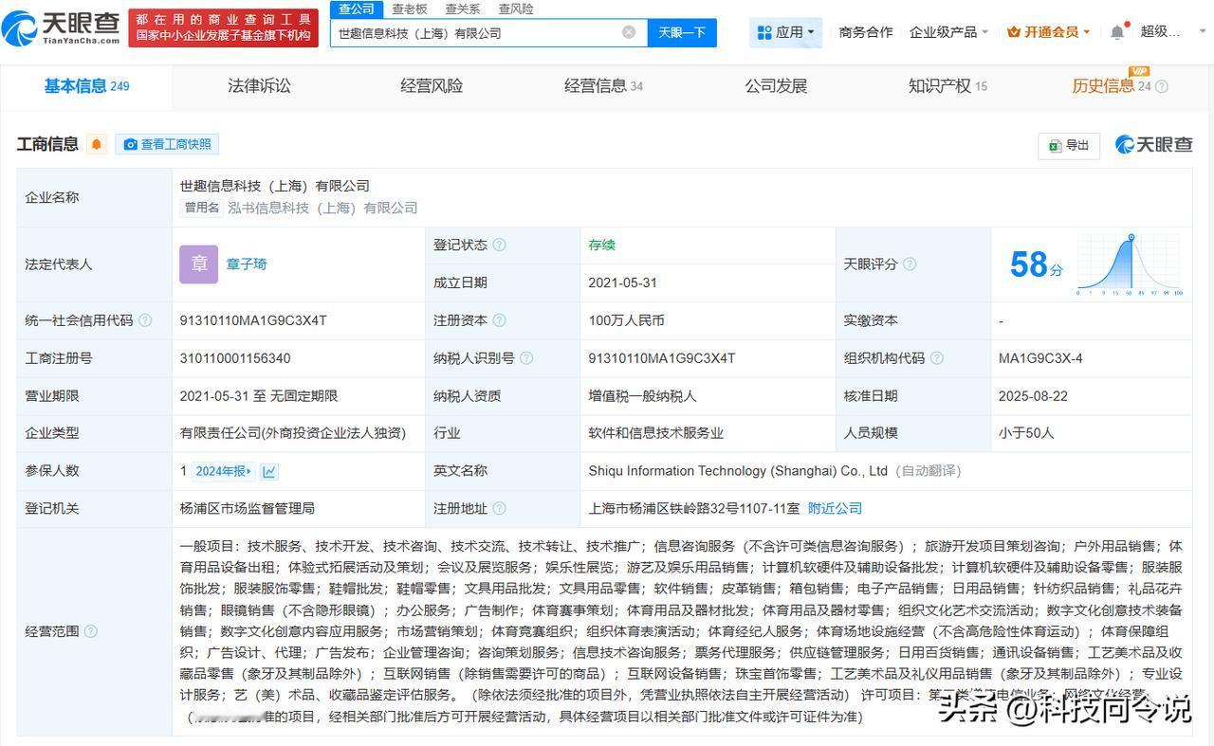Click the help icon next to 注册地址

(499, 509)
